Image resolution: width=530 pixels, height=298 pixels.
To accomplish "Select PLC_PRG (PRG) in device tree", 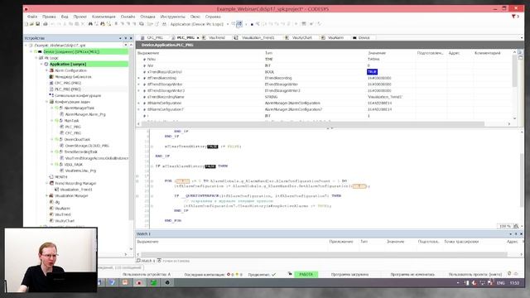I will pos(68,89).
